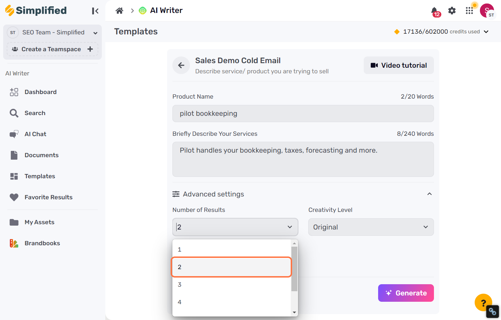This screenshot has width=501, height=320.
Task: Select option 3 in results list
Action: tap(231, 285)
